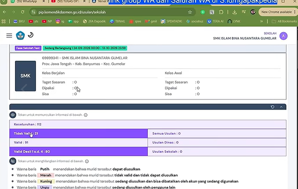This screenshot has width=298, height=189.
Task: Click the Kemendikdasmen logo
Action: coord(20,35)
